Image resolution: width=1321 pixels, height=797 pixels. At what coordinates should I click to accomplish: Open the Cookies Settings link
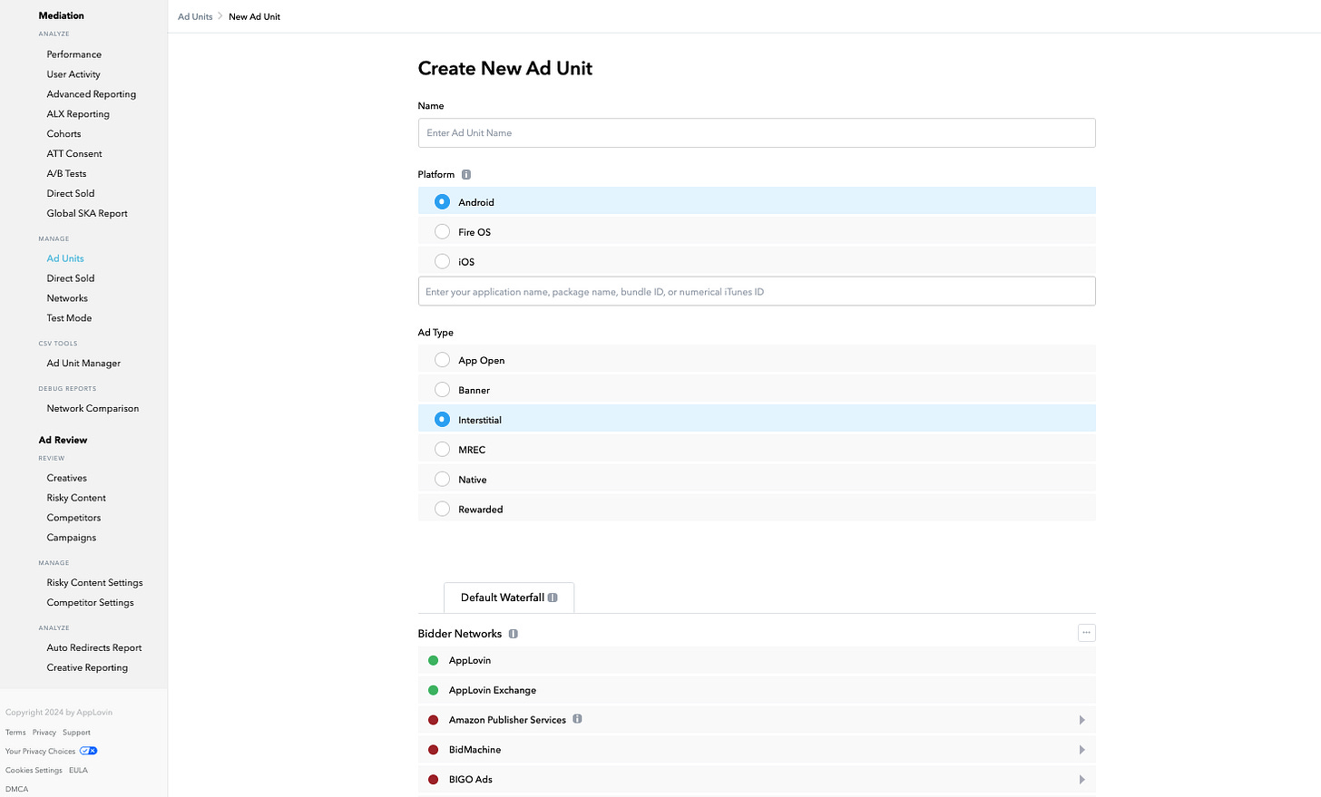tap(34, 770)
